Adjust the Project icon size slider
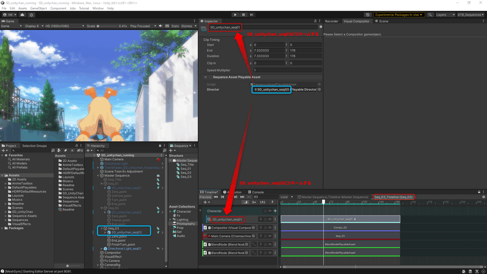487x274 pixels. pyautogui.click(x=68, y=266)
